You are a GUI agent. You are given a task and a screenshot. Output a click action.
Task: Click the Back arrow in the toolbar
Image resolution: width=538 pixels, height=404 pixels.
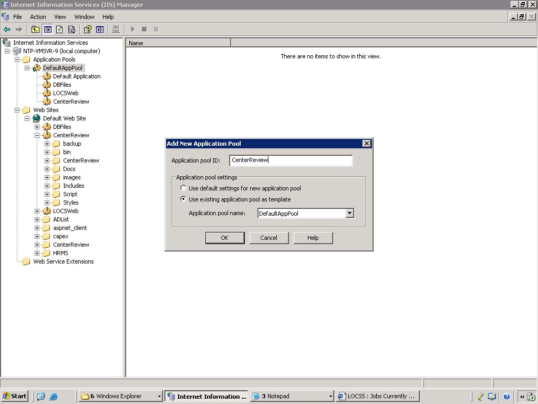pos(7,29)
